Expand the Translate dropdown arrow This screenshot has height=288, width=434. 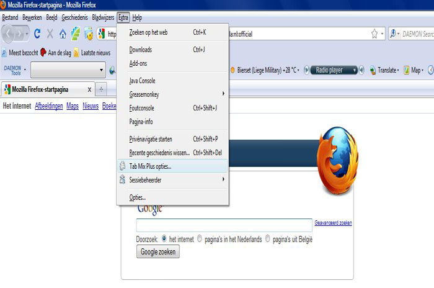click(398, 70)
